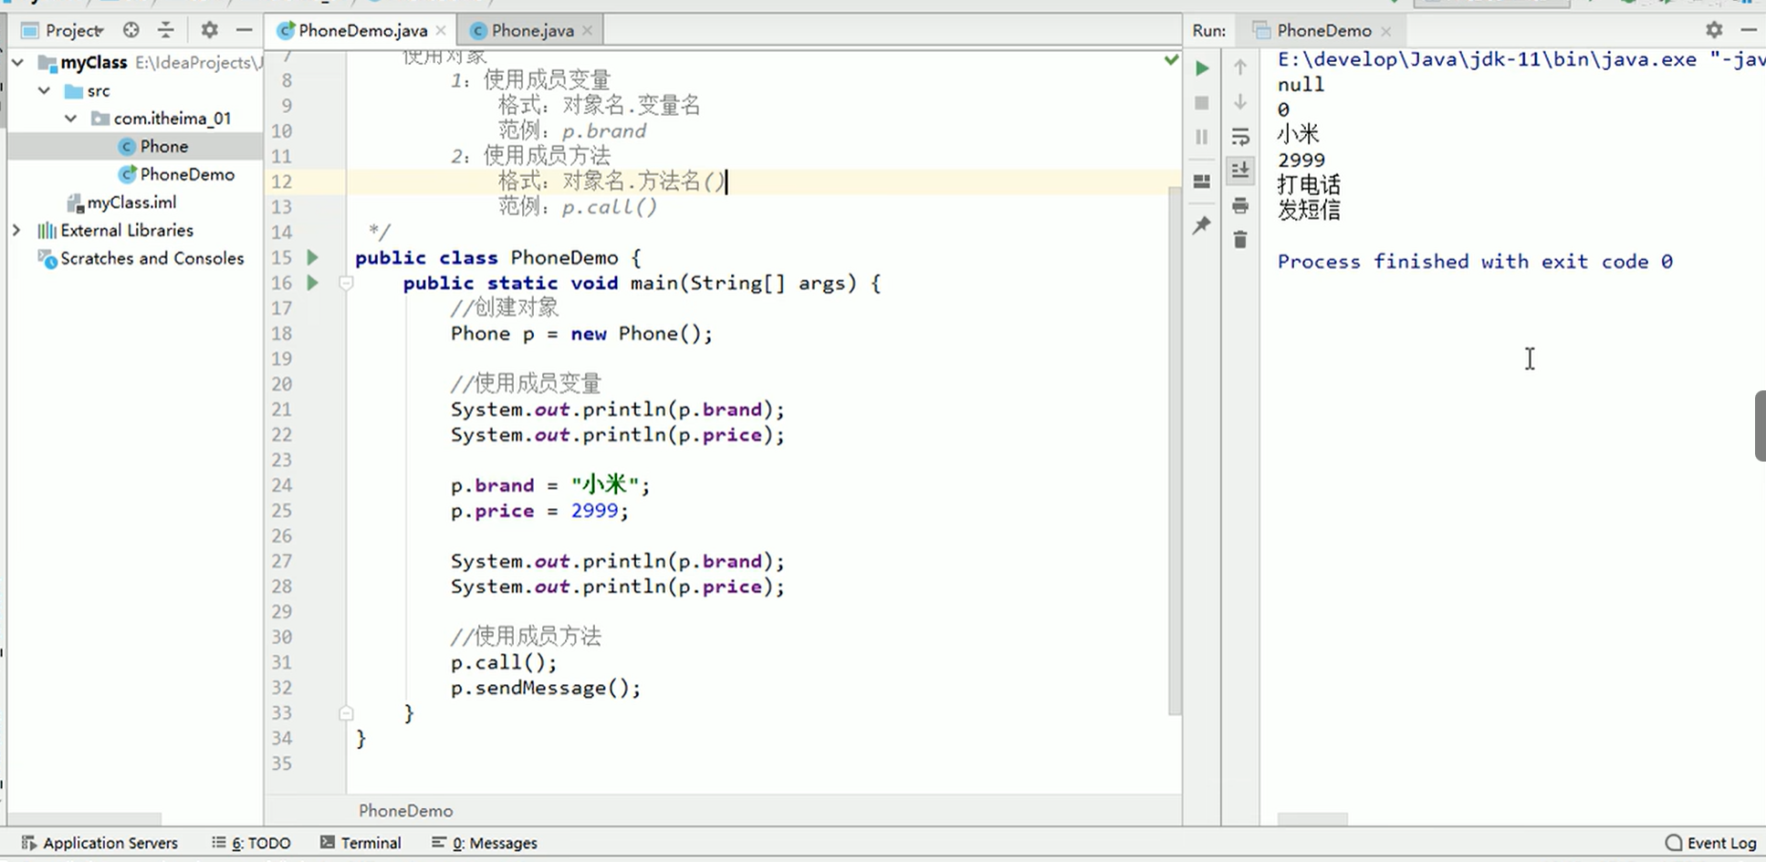The width and height of the screenshot is (1766, 862).
Task: Close the PhoneDemo run tab
Action: [1386, 31]
